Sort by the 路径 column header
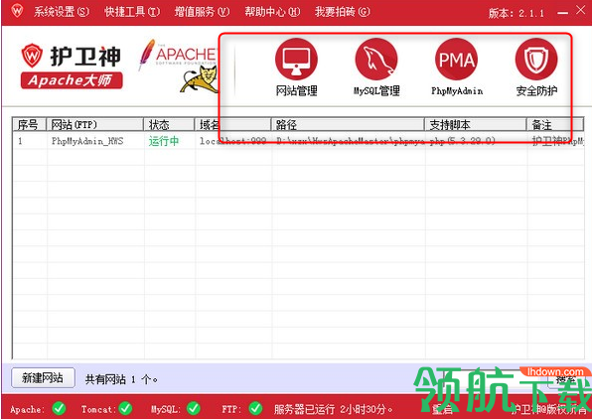Viewport: 592px width, 419px height. 348,124
